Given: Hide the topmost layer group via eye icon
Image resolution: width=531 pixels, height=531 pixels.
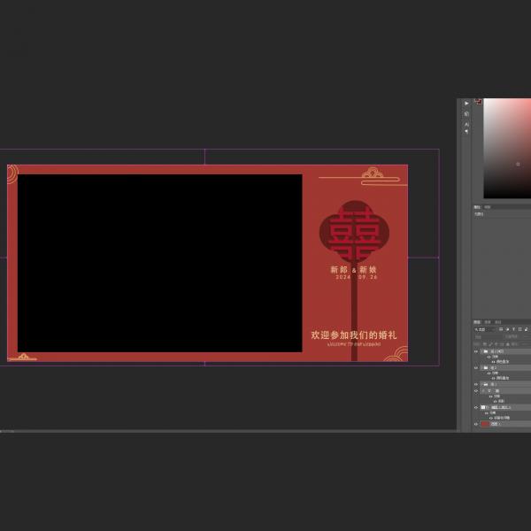Looking at the screenshot, I should [x=475, y=351].
